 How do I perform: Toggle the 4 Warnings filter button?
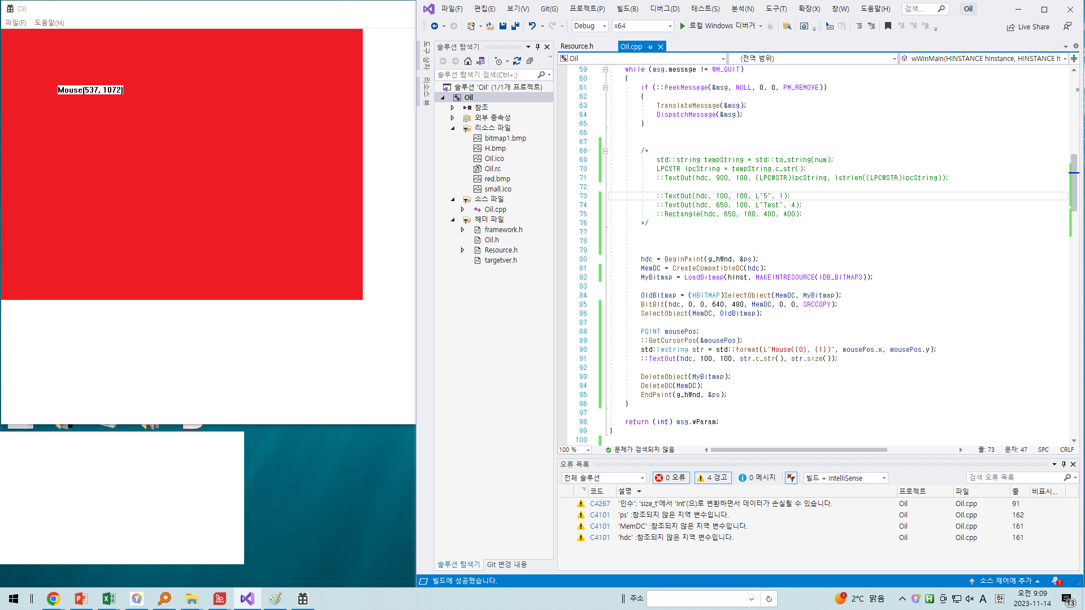tap(713, 478)
